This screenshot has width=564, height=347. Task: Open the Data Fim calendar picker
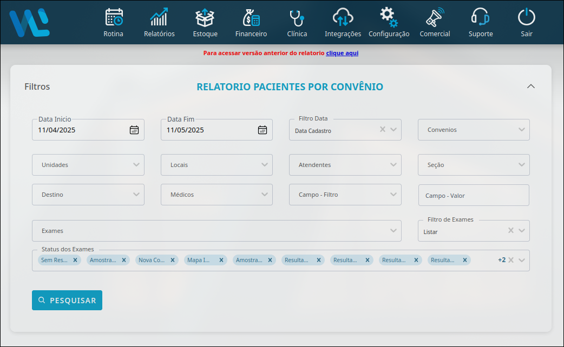(263, 130)
